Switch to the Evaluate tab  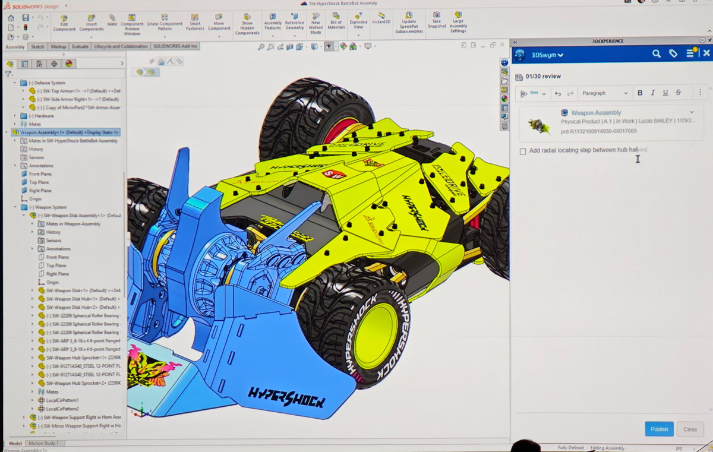coord(80,46)
